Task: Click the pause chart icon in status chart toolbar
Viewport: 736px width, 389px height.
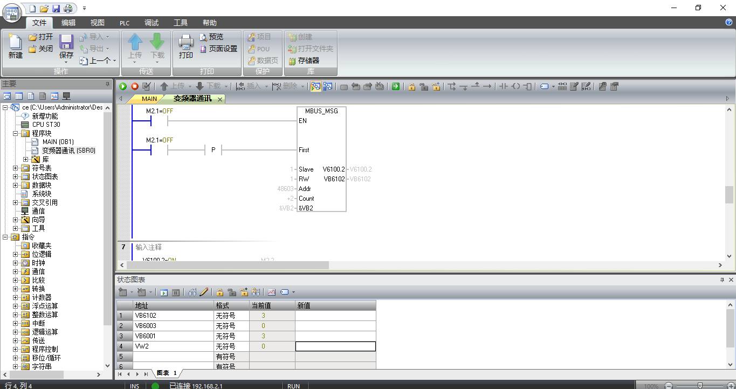Action: 176,292
